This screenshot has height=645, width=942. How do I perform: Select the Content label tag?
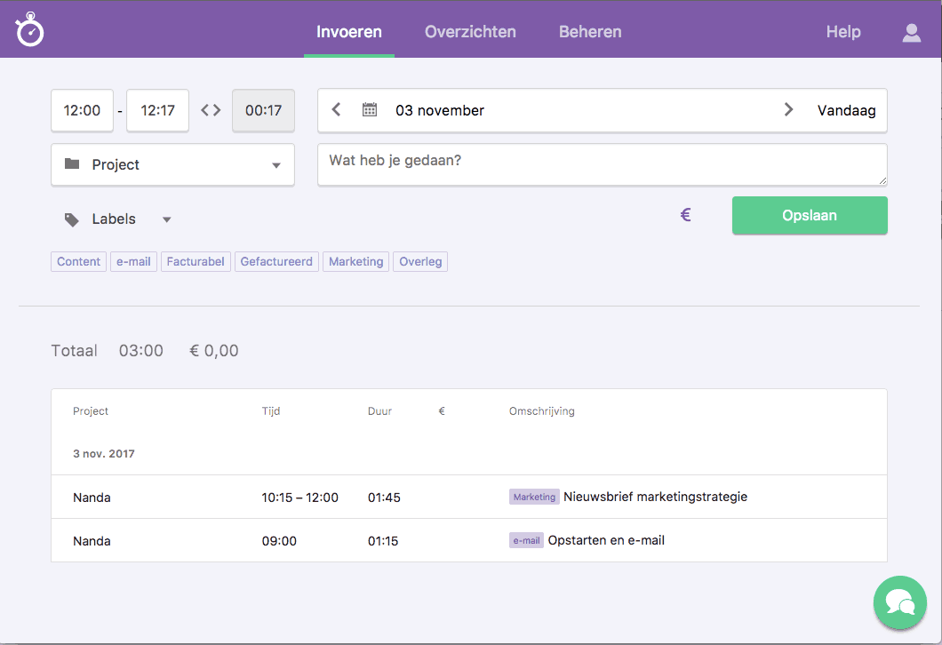tap(79, 262)
